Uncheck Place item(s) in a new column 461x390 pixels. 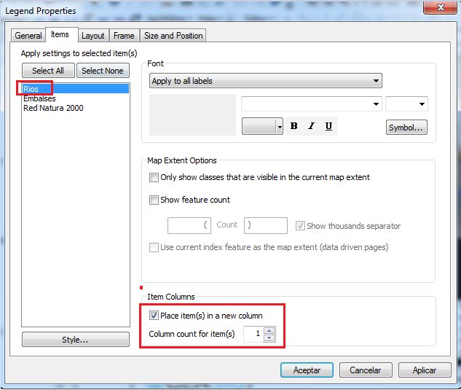pos(154,316)
